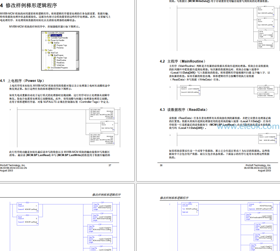Click page number 37
This screenshot has width=280, height=251.
click(x=110, y=165)
